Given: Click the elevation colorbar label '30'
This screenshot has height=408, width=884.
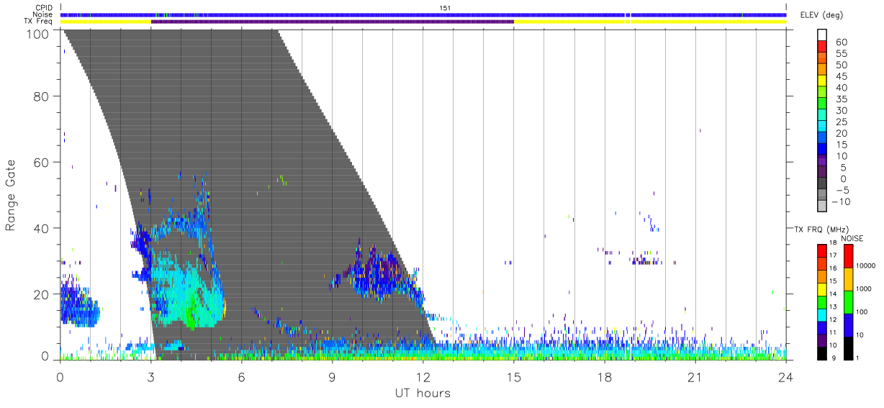Looking at the screenshot, I should coord(841,110).
